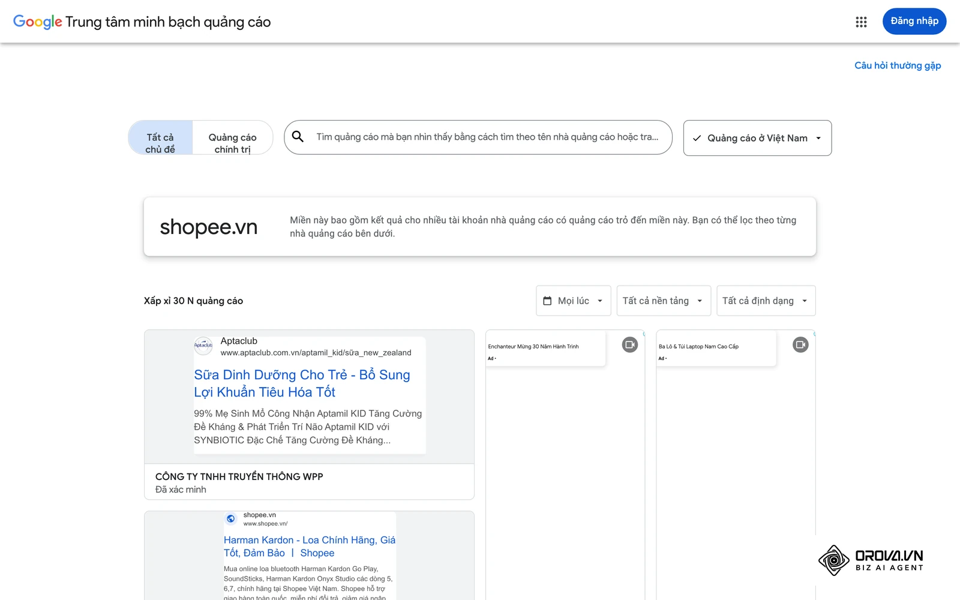Click the Đã xác minh verification label
The height and width of the screenshot is (600, 960).
click(181, 490)
